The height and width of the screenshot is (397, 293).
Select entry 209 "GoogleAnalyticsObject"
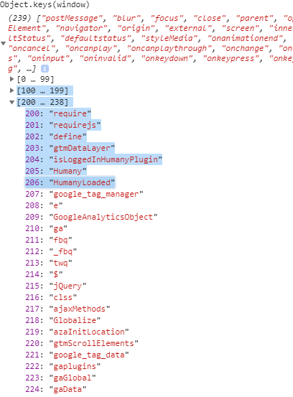coord(91,217)
